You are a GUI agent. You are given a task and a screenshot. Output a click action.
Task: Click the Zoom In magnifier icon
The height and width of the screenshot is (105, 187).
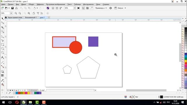tap(16, 13)
